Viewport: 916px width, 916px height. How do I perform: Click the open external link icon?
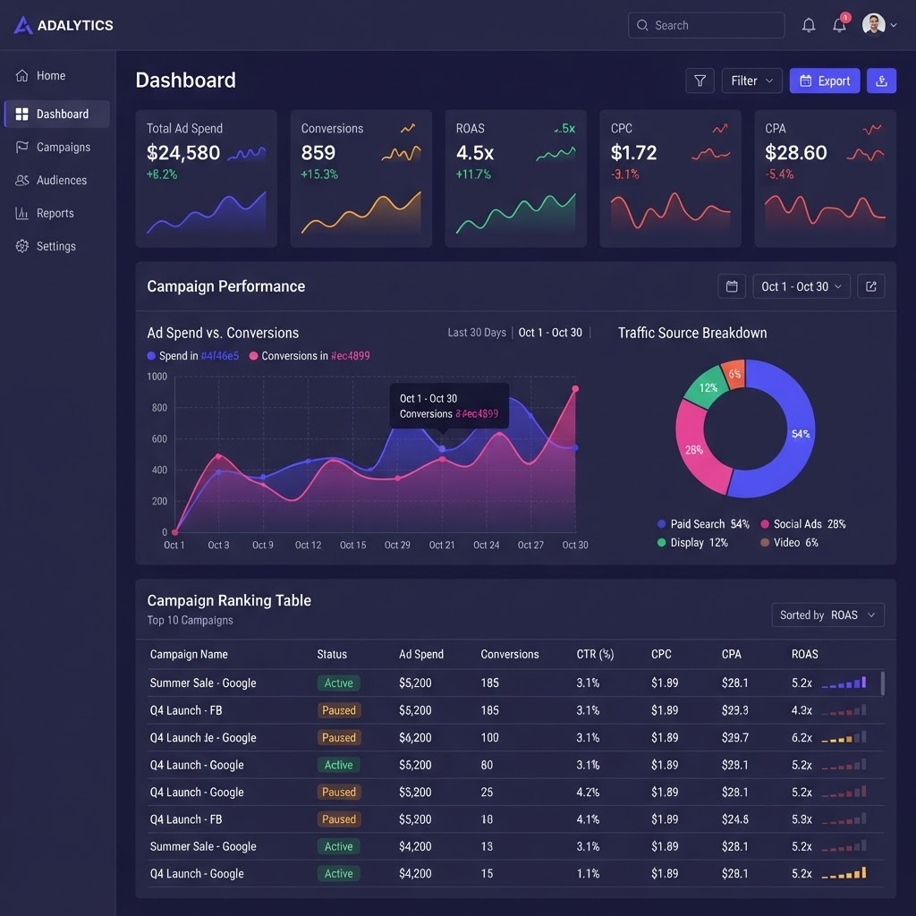tap(871, 286)
